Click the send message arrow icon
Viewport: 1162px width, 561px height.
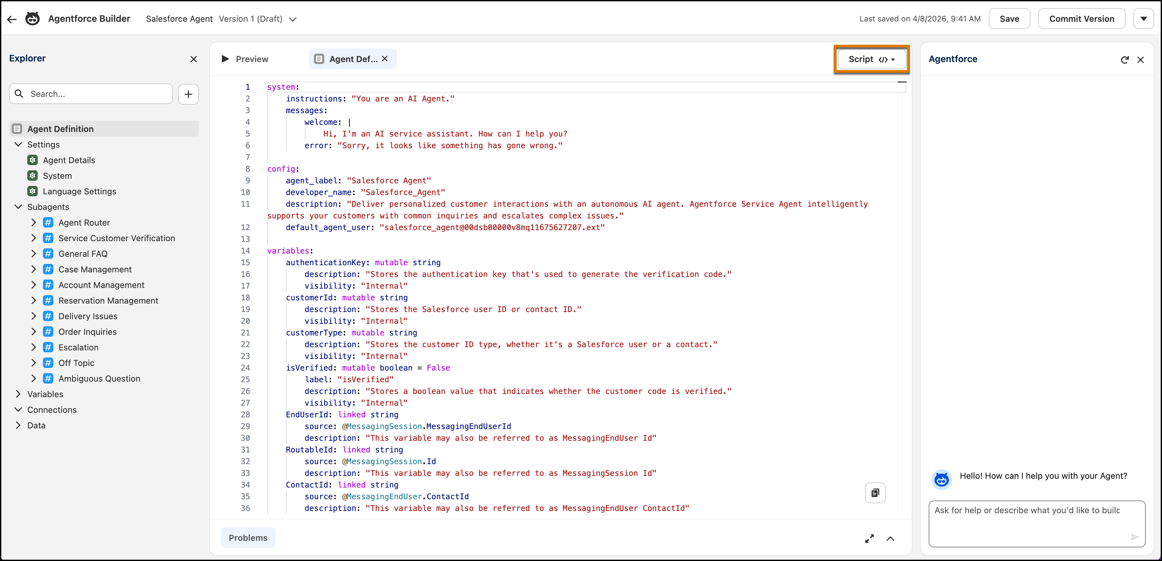1134,537
